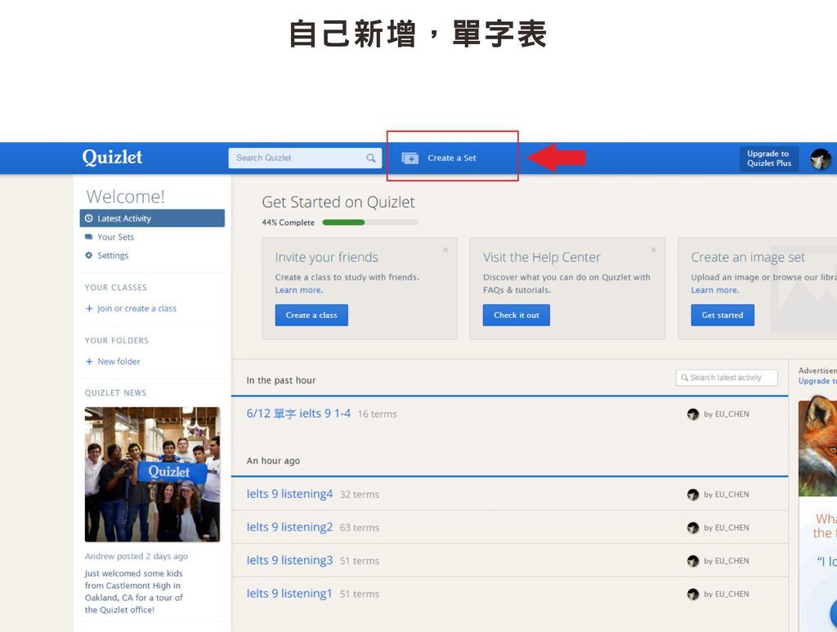Screen dimensions: 837x632
Task: Click the Search latest activity field
Action: click(727, 378)
